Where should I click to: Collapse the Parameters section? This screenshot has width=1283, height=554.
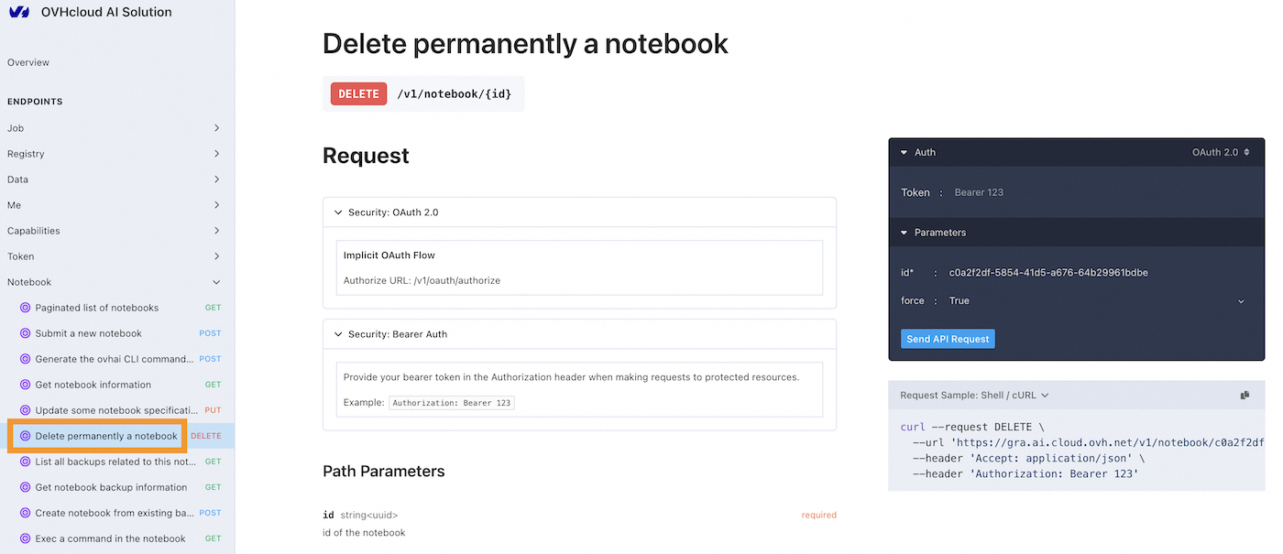[904, 232]
